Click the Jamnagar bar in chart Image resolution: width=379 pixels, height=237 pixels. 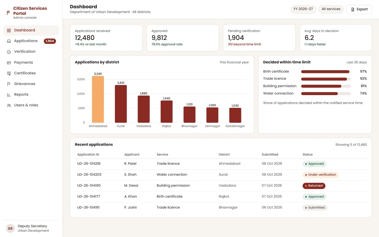pos(212,115)
